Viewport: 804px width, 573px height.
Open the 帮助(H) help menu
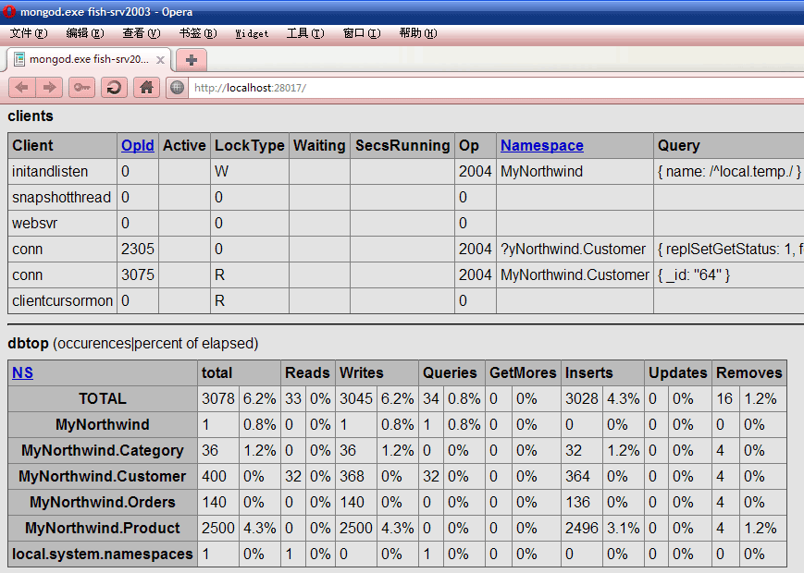[418, 33]
